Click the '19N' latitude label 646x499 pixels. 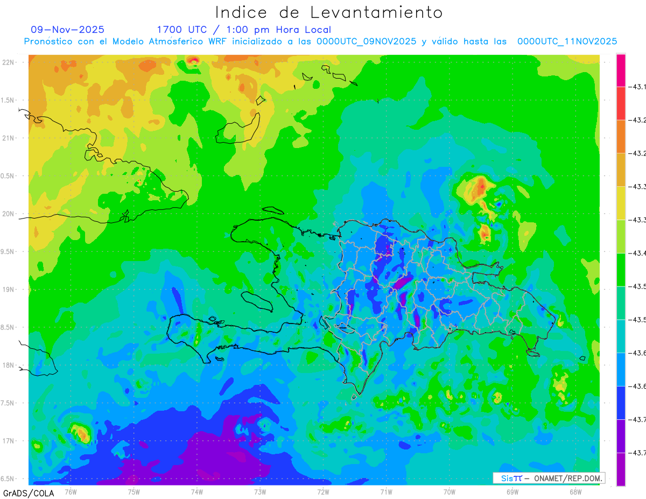pos(8,289)
